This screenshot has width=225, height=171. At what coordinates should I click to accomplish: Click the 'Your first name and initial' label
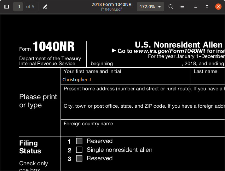pos(92,71)
